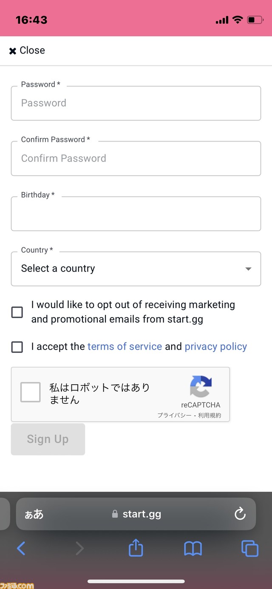Check the accept terms of service box

click(x=17, y=347)
